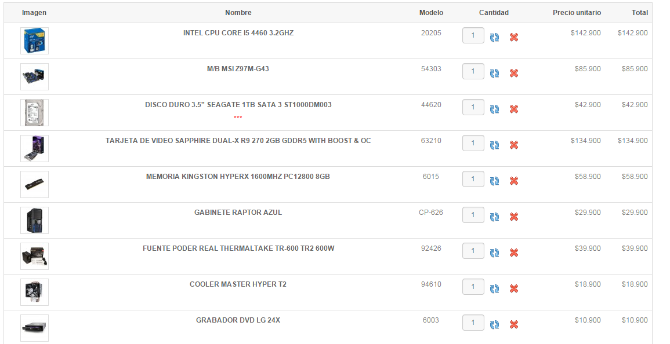
Task: View Sapphire R9 270 video card thumbnail
Action: click(35, 148)
